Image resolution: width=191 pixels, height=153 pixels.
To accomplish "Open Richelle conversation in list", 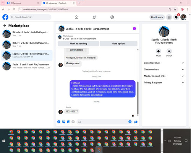I will [x=27, y=34].
